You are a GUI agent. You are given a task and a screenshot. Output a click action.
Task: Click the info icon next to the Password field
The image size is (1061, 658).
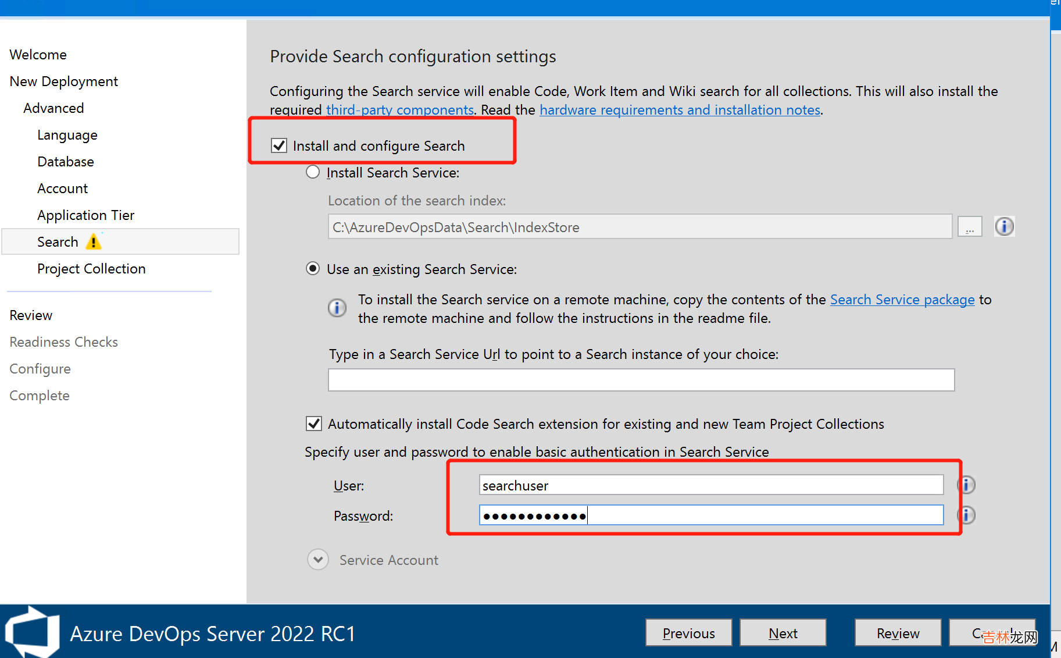(x=967, y=515)
